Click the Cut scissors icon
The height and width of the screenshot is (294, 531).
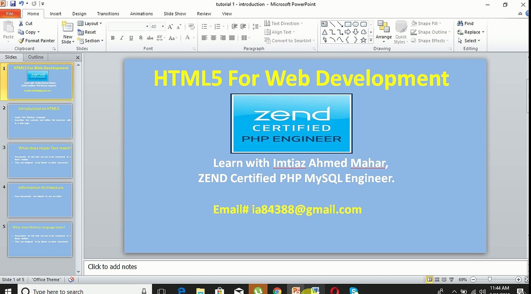click(21, 24)
